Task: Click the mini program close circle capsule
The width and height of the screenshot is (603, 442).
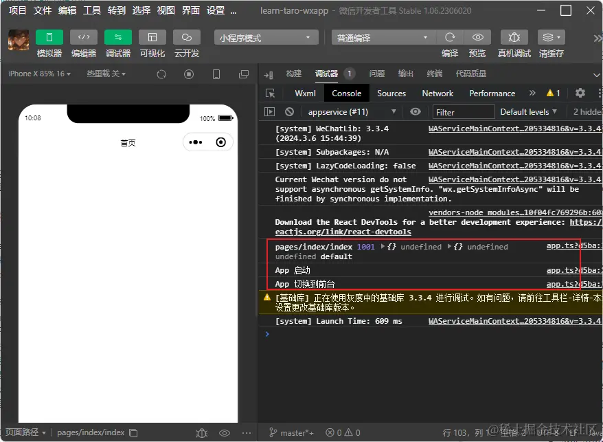Action: pos(220,142)
